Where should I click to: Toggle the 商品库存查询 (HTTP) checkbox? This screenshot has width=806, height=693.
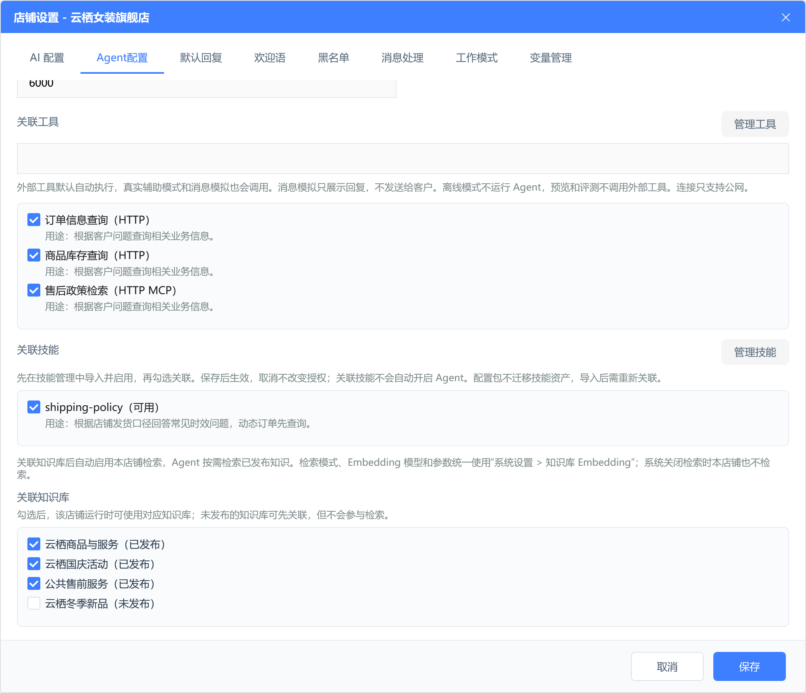coord(34,255)
